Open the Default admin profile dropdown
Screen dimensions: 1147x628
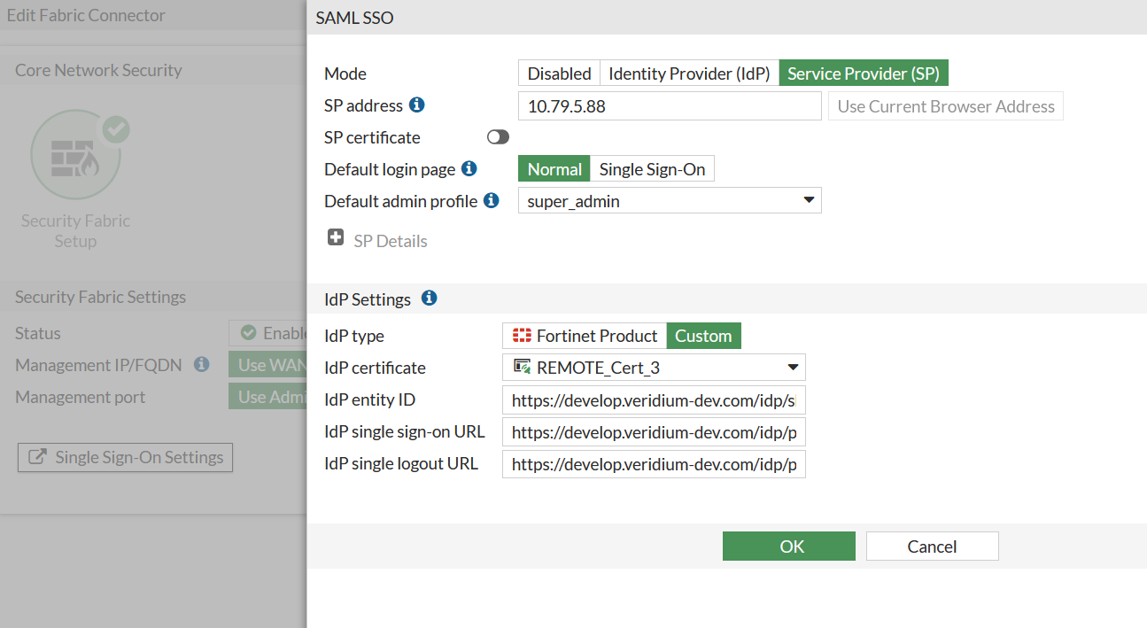pos(670,201)
